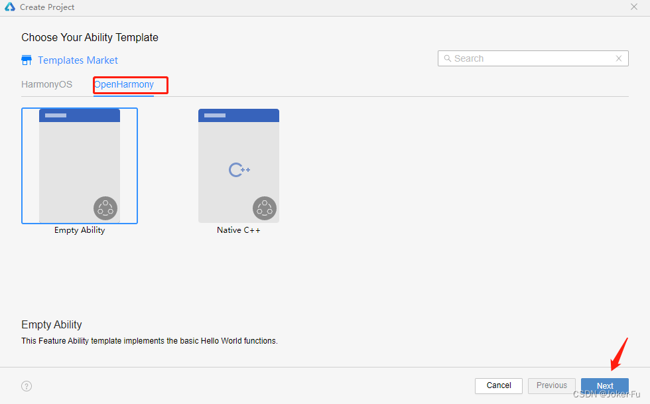Screen dimensions: 650x404
Task: Choose the Native C++ template thumbnail
Action: 239,166
